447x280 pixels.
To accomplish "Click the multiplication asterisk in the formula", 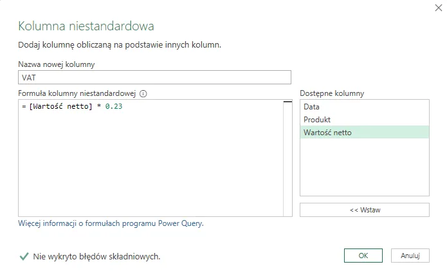I will click(x=99, y=107).
